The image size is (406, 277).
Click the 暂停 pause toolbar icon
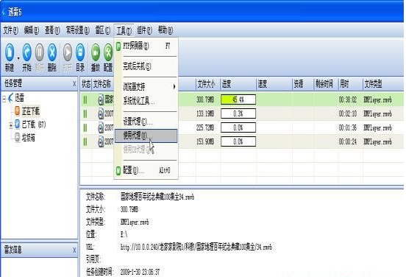(40, 52)
